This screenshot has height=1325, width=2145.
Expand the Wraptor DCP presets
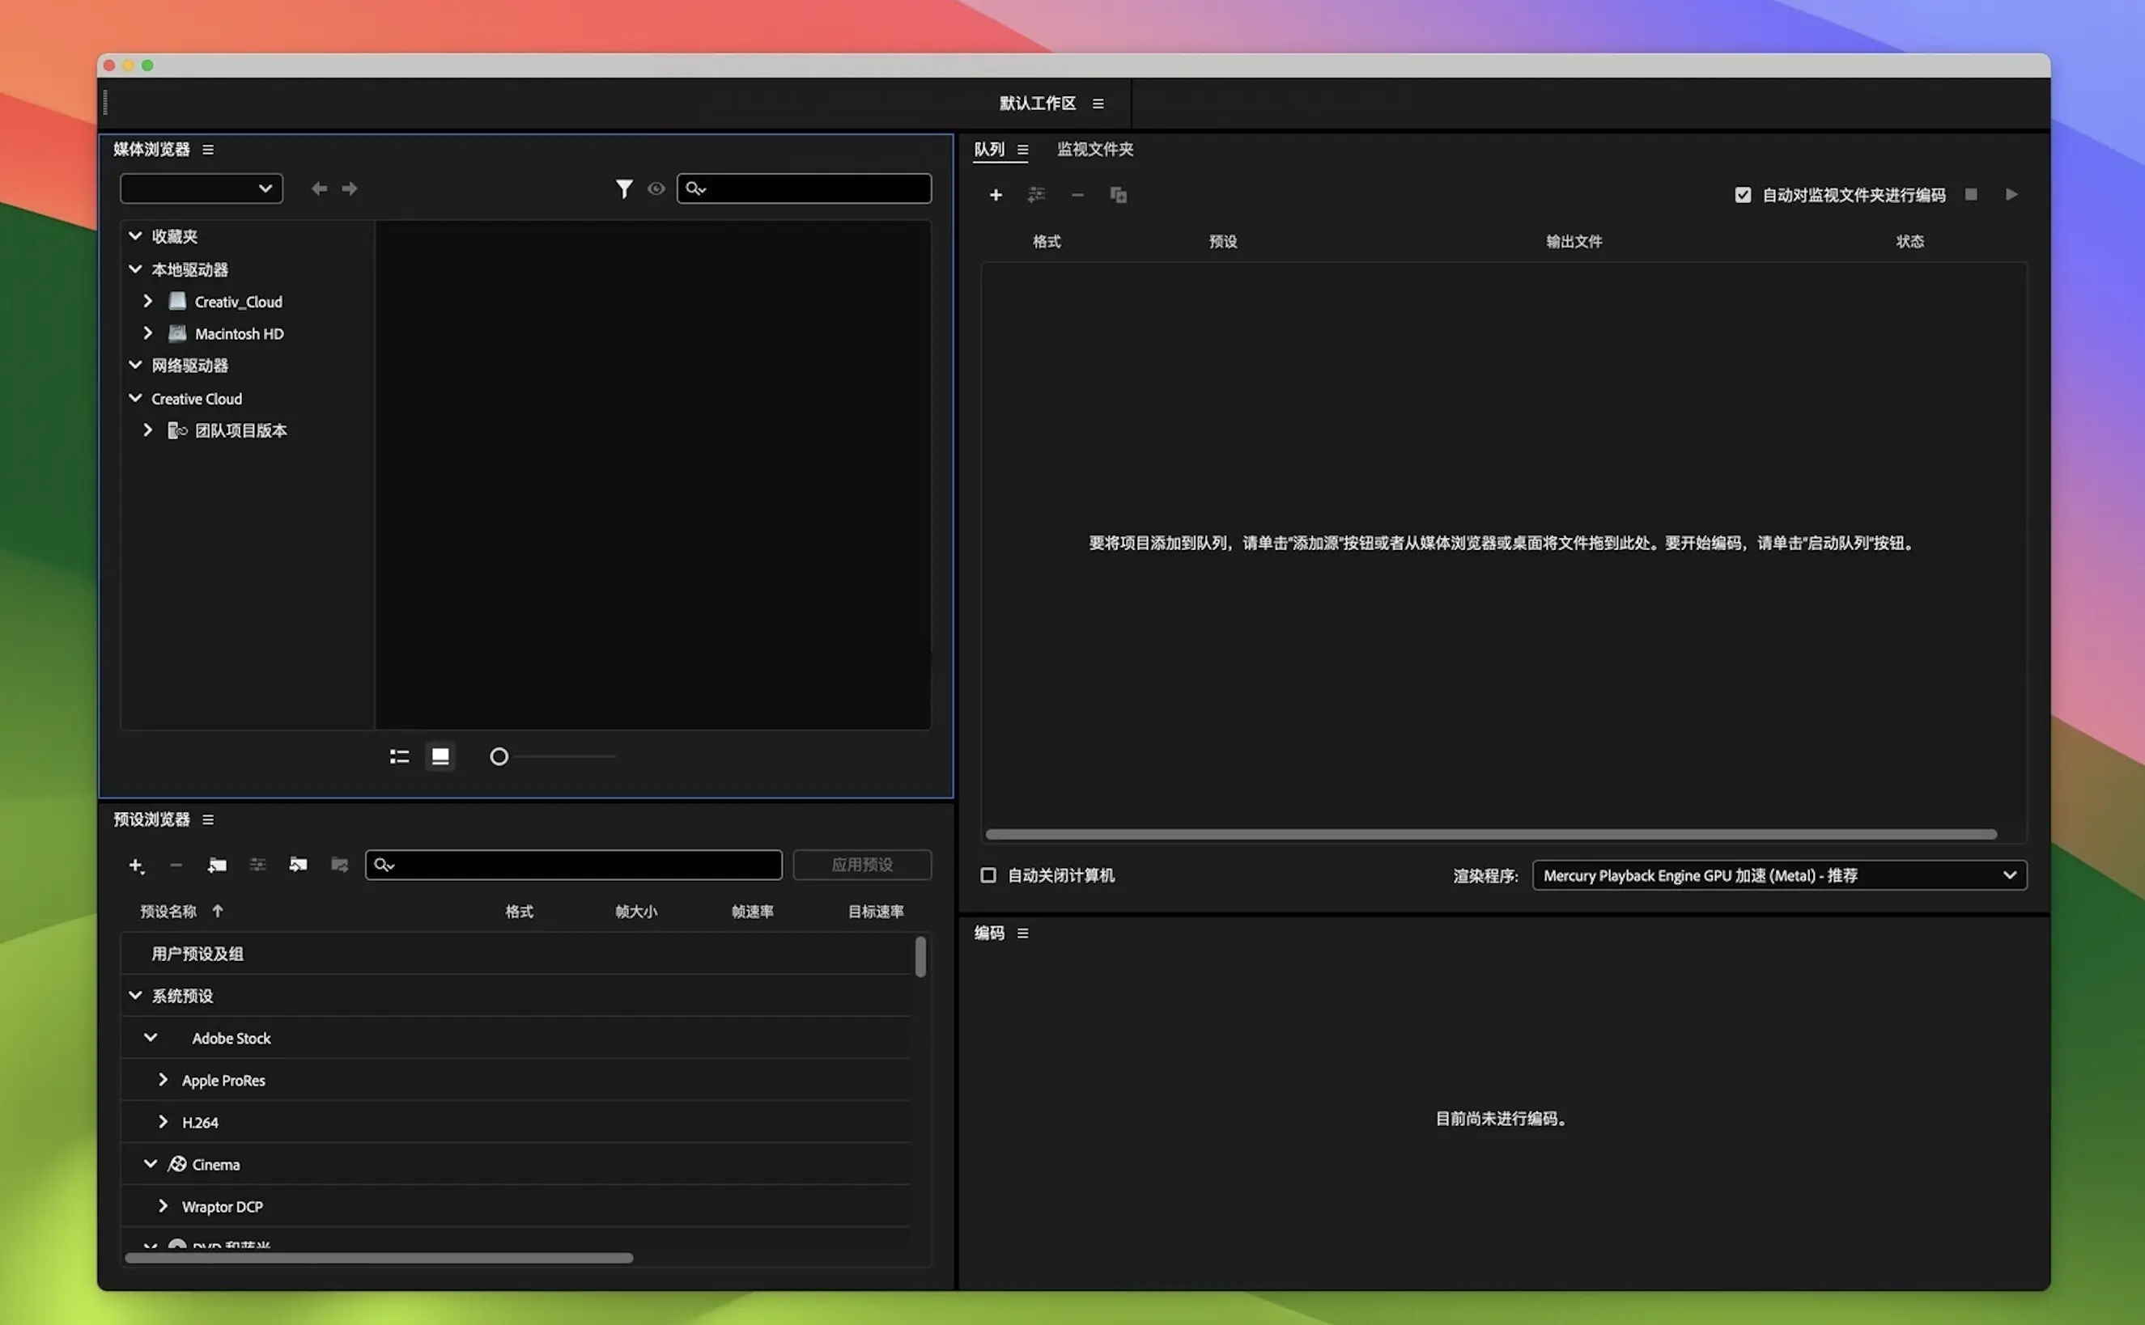pos(162,1207)
